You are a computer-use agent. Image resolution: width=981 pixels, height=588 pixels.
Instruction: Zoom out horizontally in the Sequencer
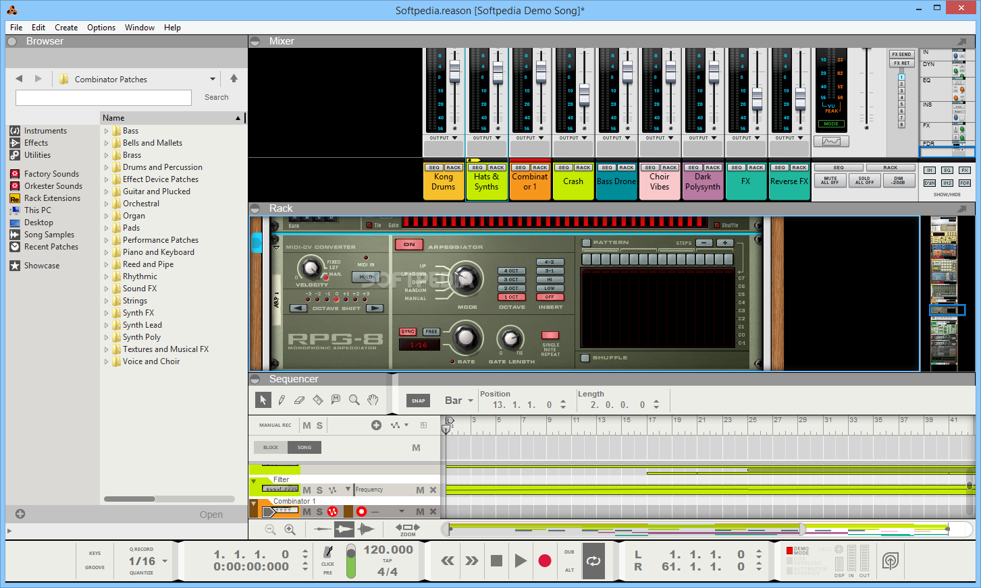pos(271,530)
